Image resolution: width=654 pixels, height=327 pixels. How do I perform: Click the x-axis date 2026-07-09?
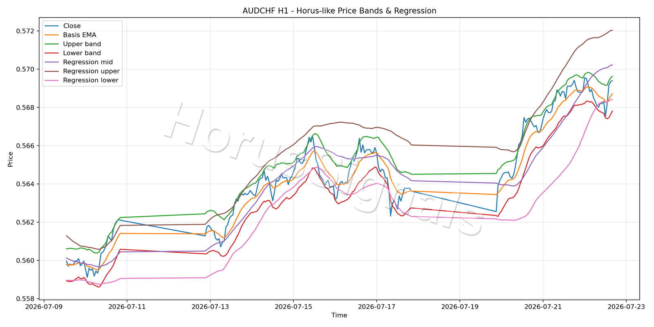(x=44, y=306)
